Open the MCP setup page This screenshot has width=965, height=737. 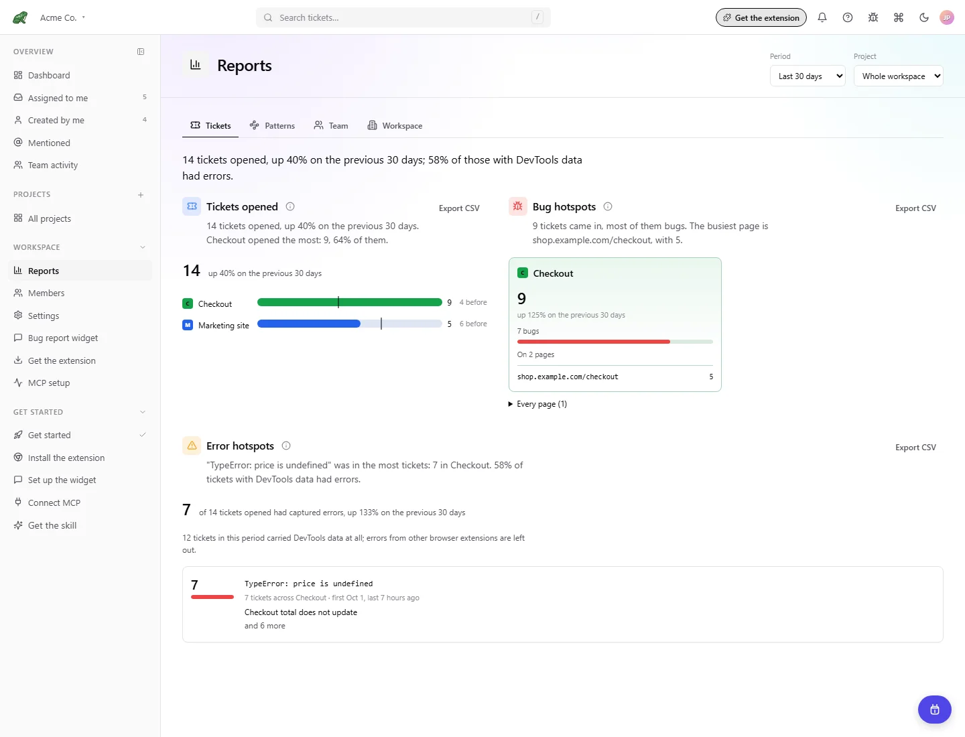point(80,383)
